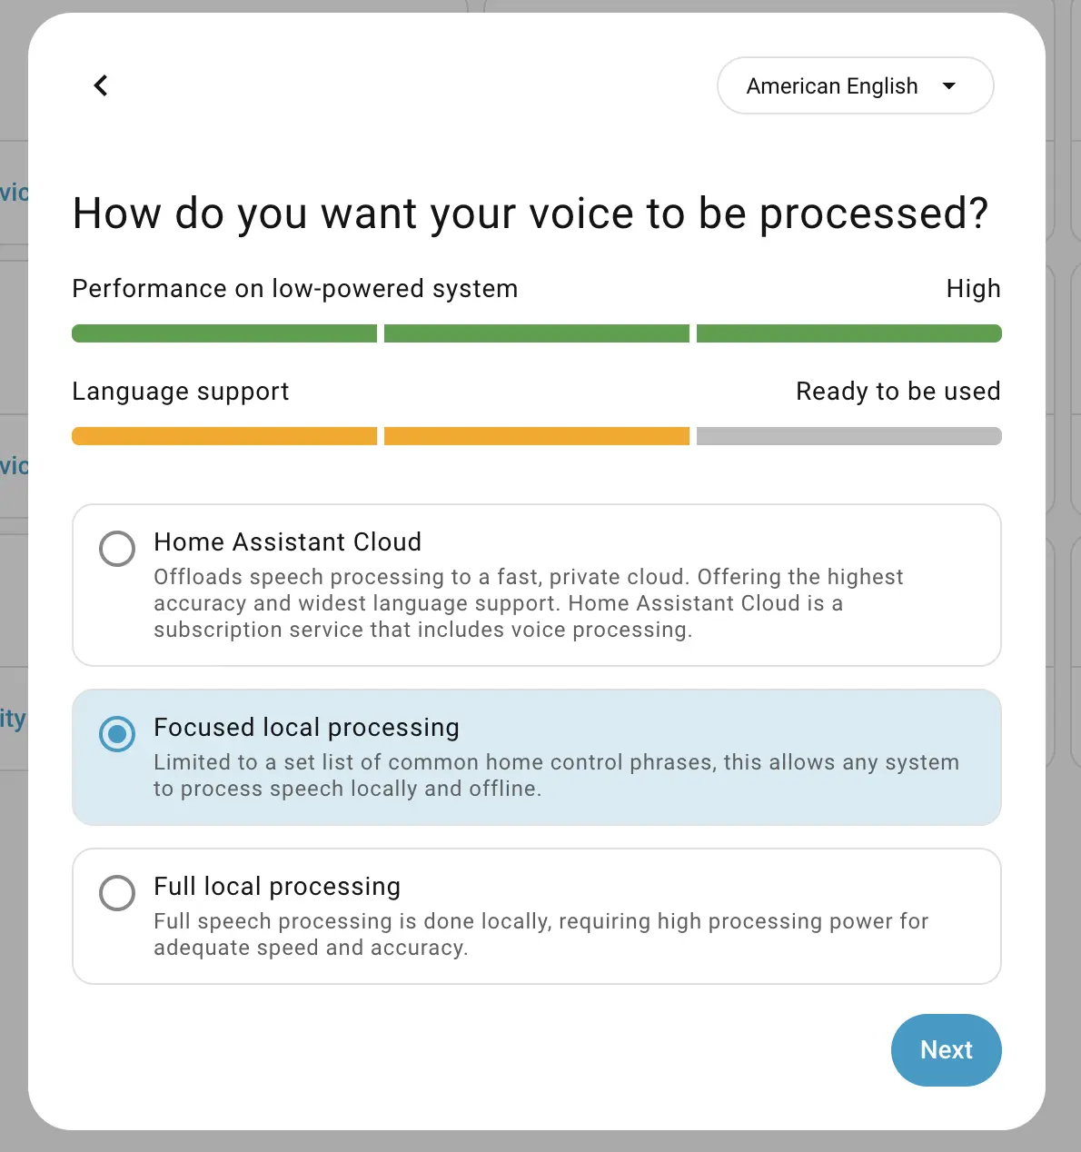Screen dimensions: 1081x1152
Task: Click the Full local processing option title
Action: [277, 887]
